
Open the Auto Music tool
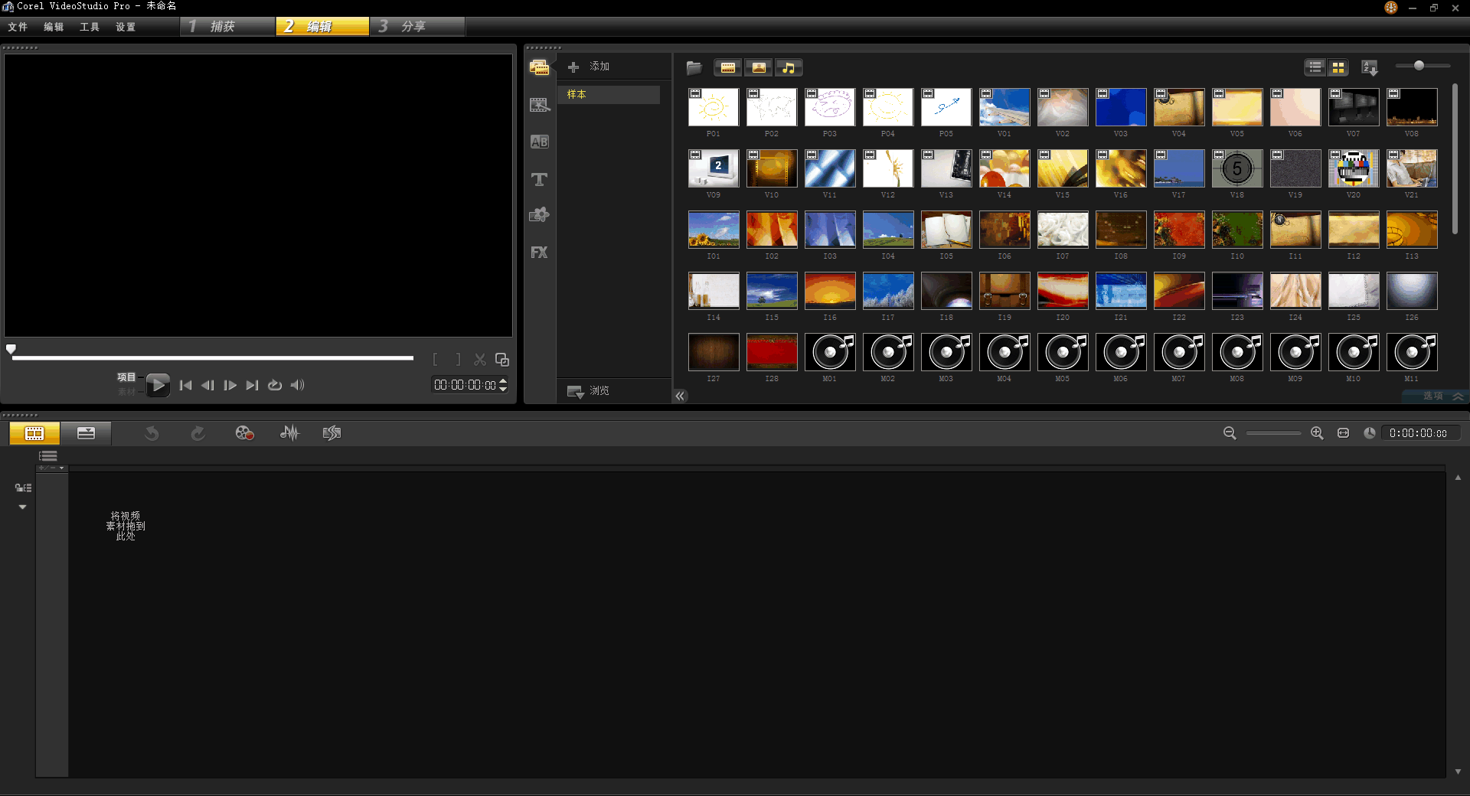332,433
